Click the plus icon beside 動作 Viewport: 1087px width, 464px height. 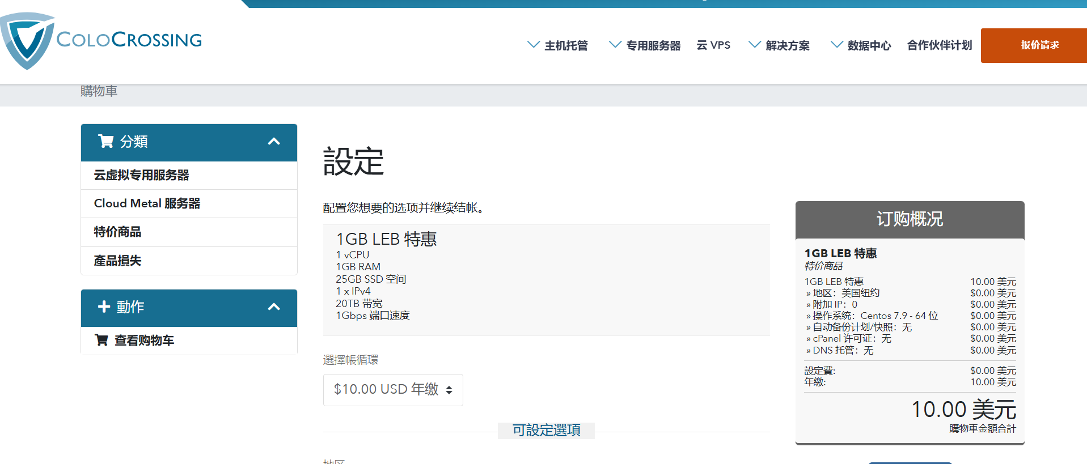[x=104, y=307]
